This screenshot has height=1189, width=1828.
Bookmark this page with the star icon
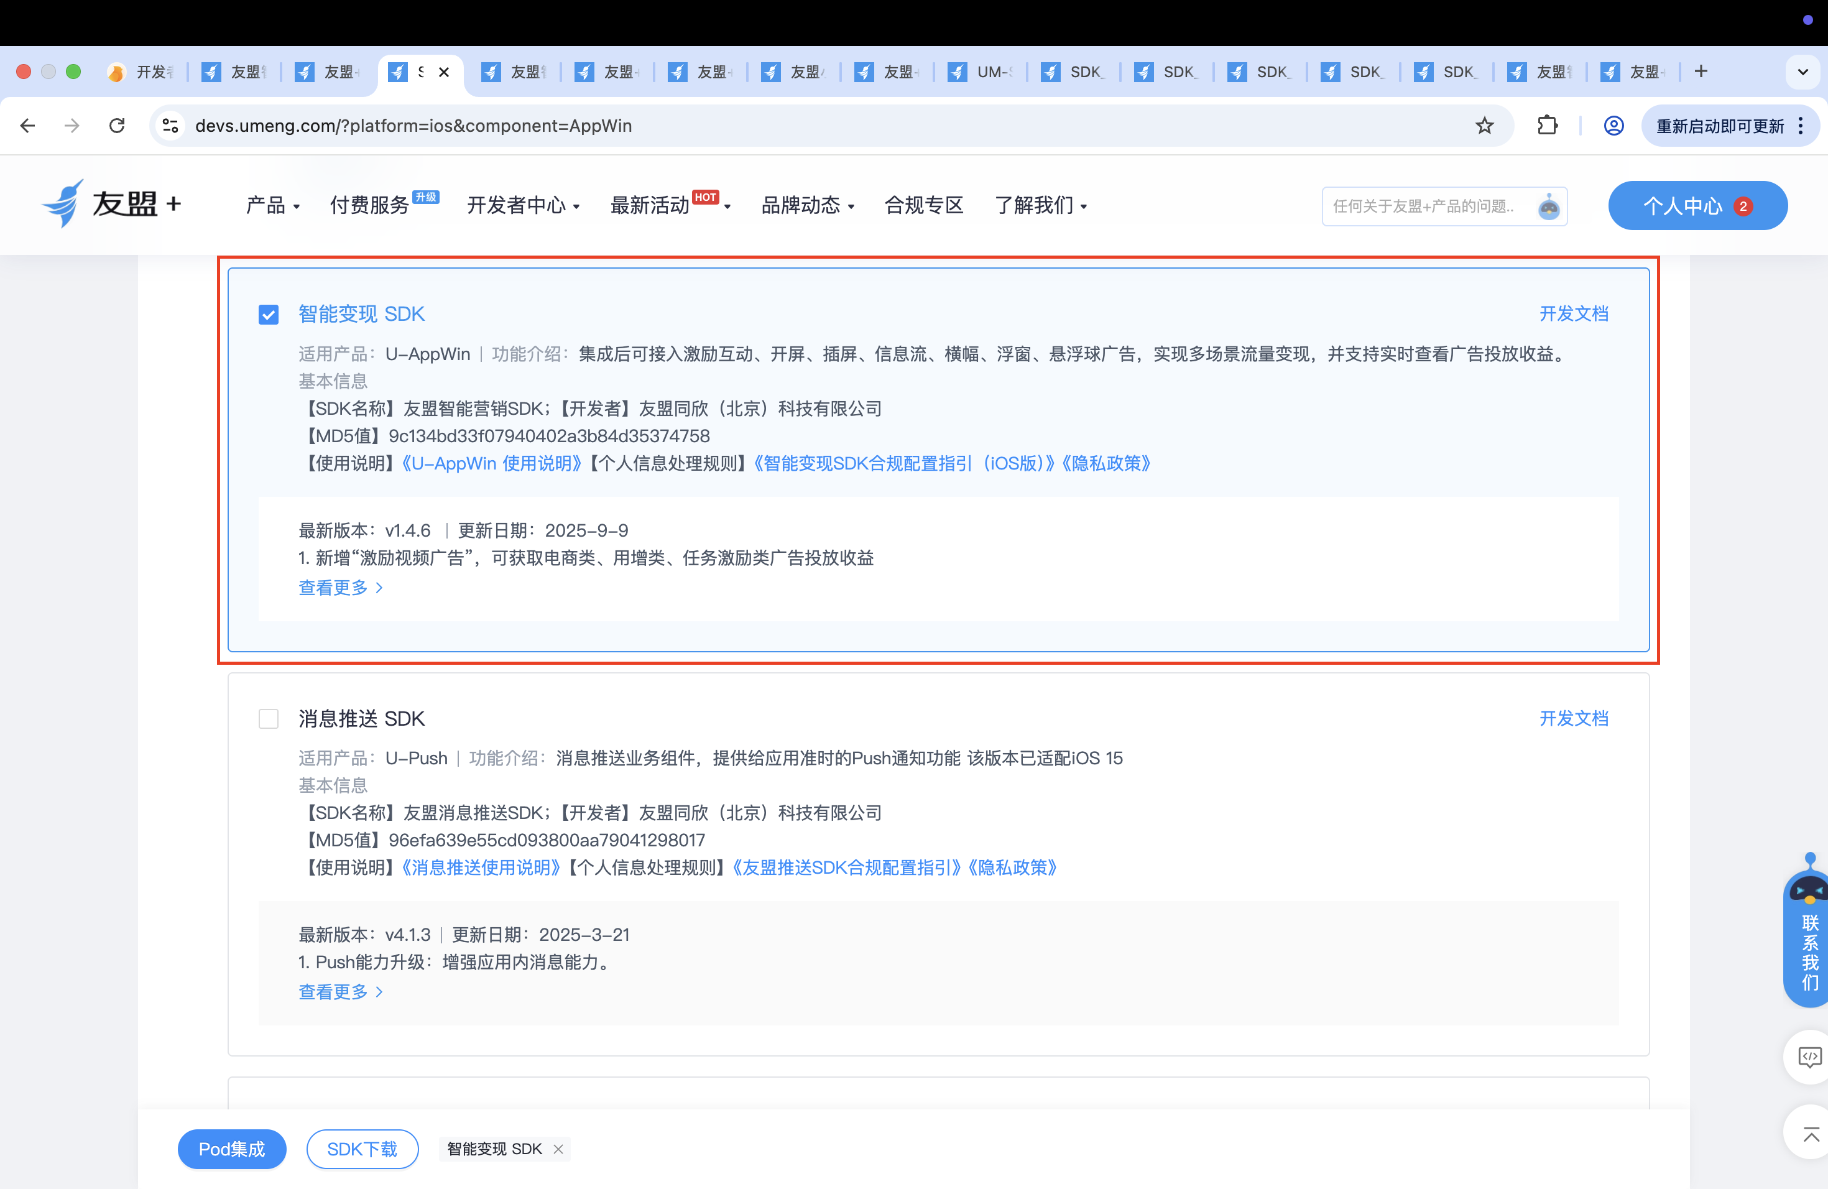click(x=1485, y=125)
